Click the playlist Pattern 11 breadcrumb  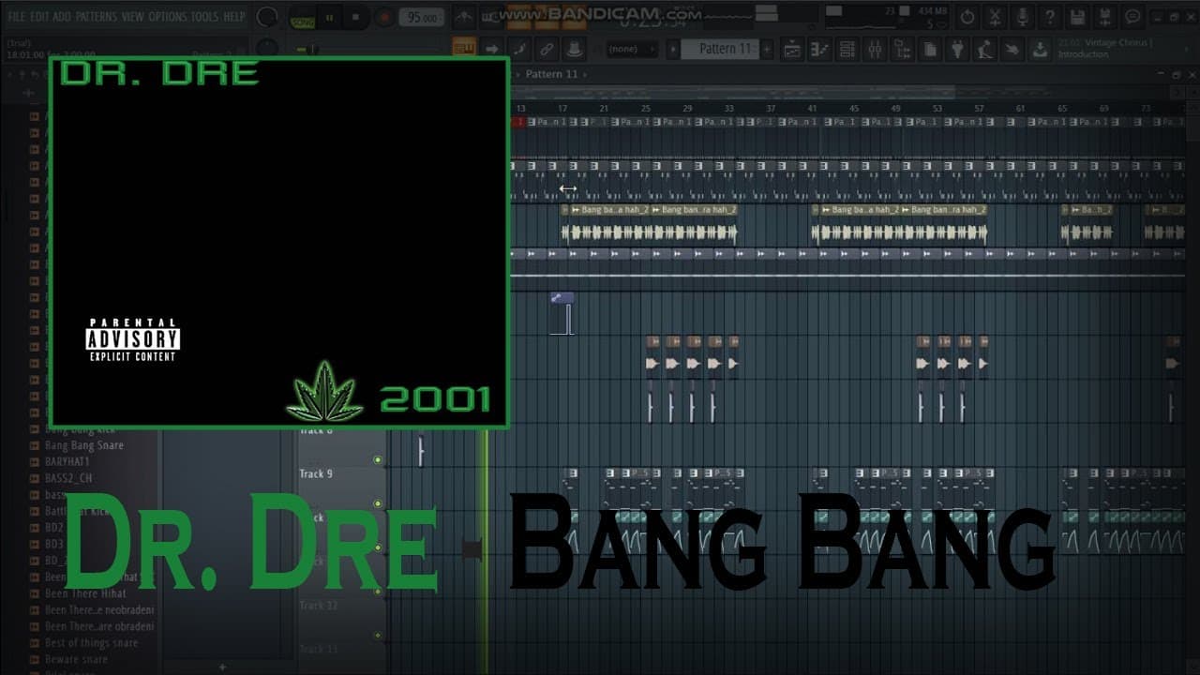coord(551,74)
